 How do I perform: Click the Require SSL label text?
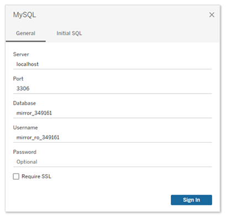coord(36,176)
